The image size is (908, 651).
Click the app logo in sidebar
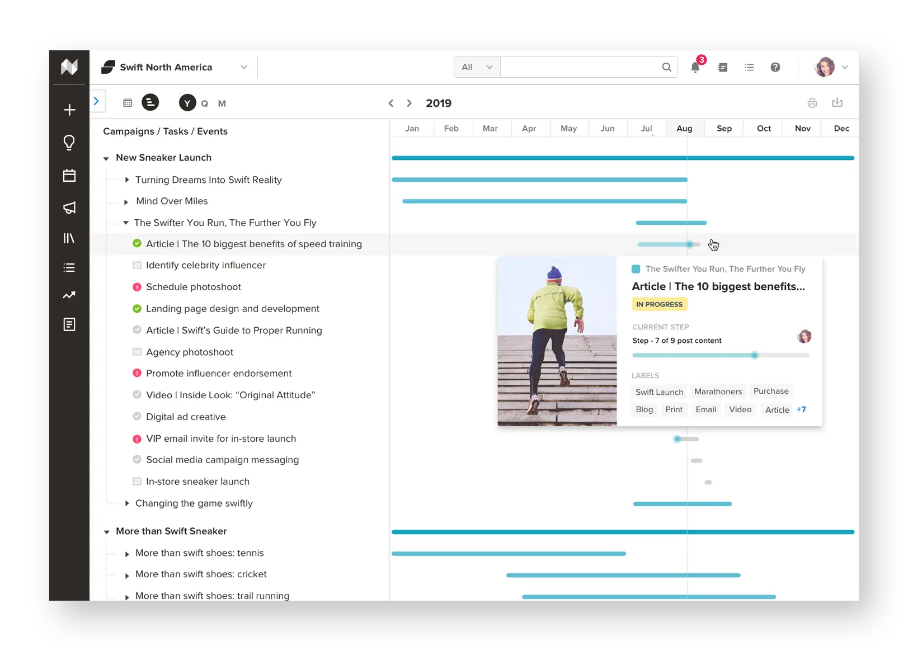(69, 67)
